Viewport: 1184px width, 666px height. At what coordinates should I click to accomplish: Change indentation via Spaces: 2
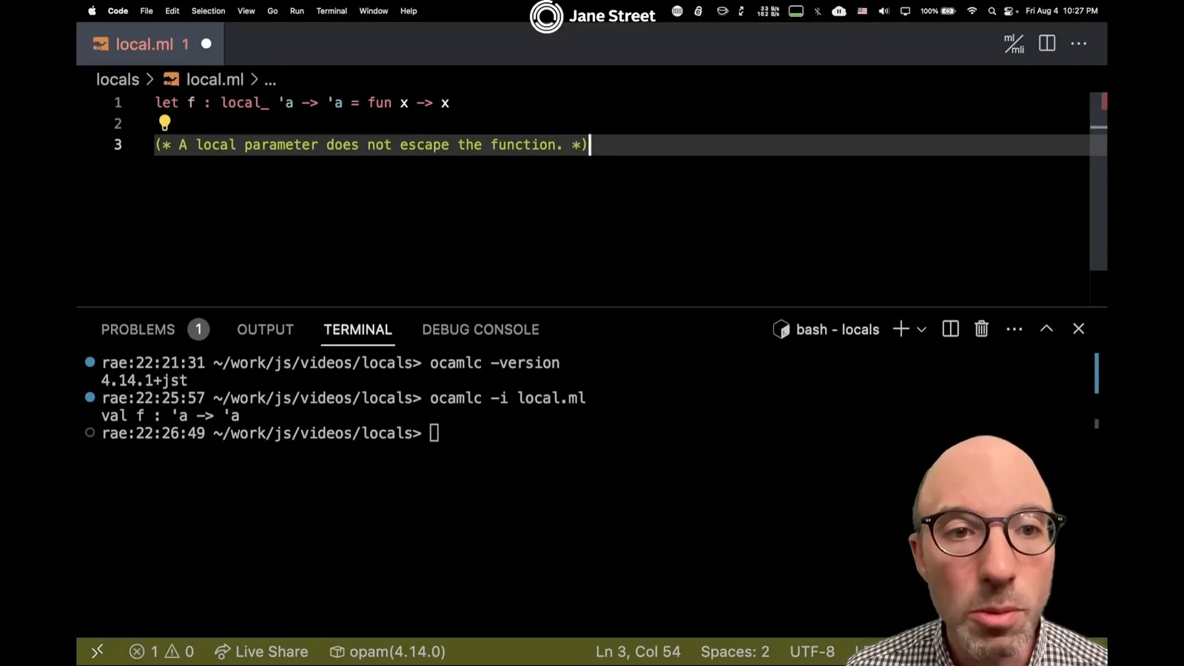[x=735, y=651]
